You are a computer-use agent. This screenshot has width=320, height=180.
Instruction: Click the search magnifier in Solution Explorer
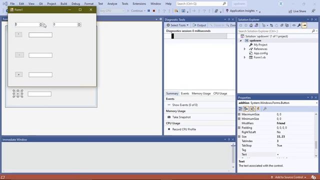click(313, 31)
